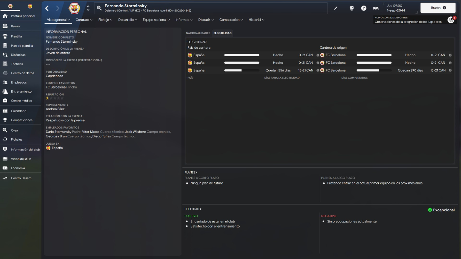This screenshot has height=259, width=461.
Task: Click the Buzón continue button
Action: (438, 8)
